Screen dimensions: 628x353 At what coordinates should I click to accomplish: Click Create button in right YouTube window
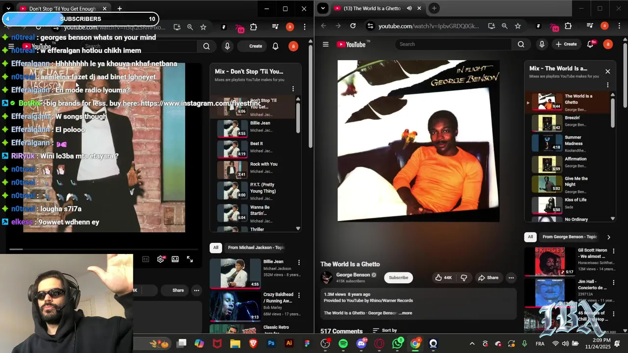point(566,44)
